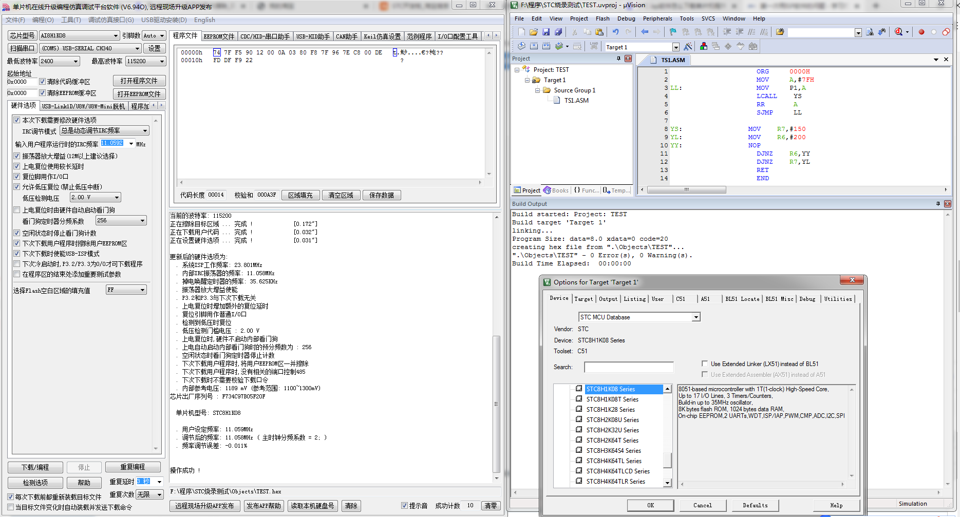Toggle the 提示音 checkbox

click(x=404, y=506)
